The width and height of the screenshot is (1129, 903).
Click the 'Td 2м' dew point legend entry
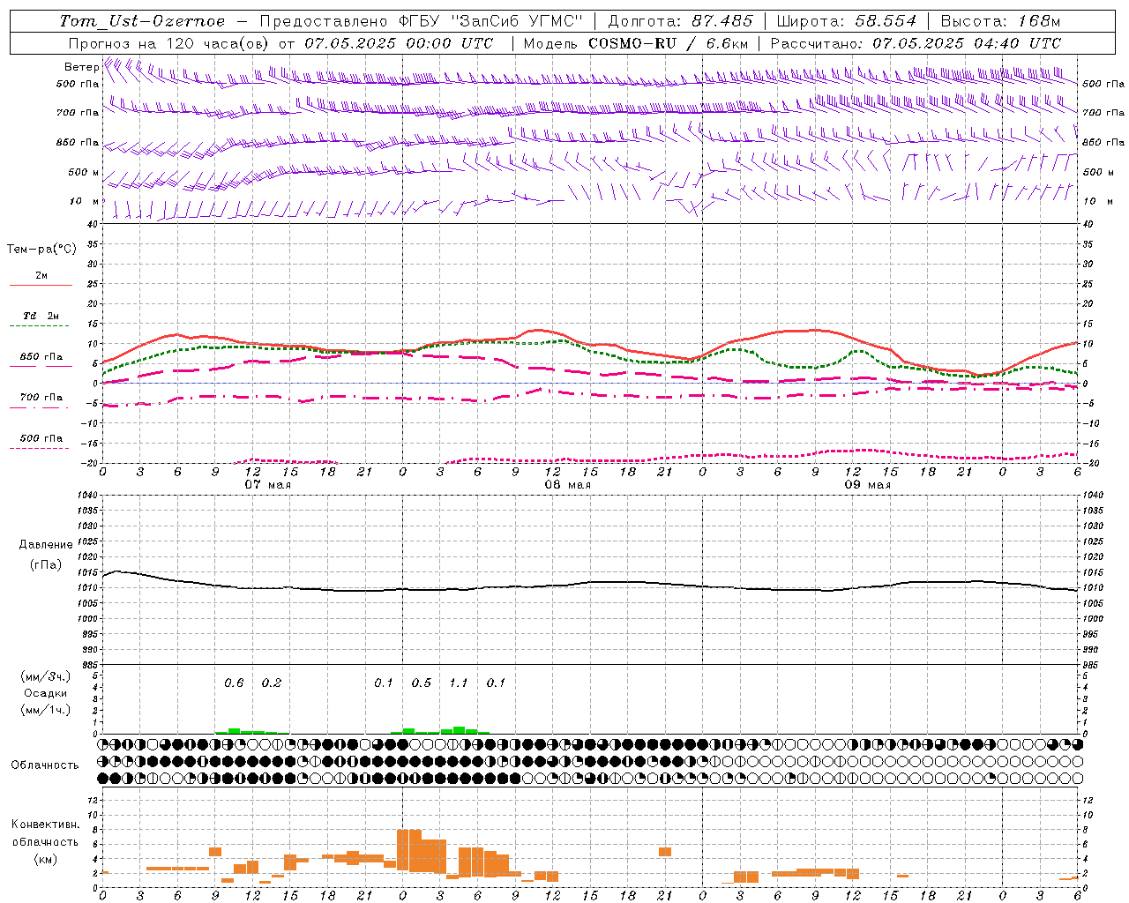[x=41, y=316]
